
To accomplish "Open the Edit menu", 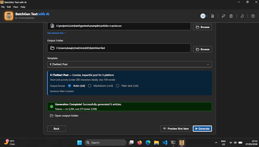I will pos(9,7).
